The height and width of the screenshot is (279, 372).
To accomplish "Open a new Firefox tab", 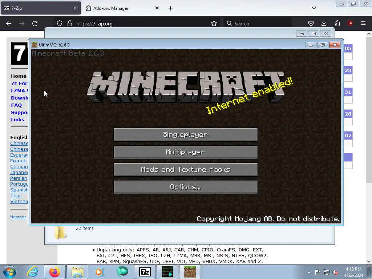I will point(171,8).
